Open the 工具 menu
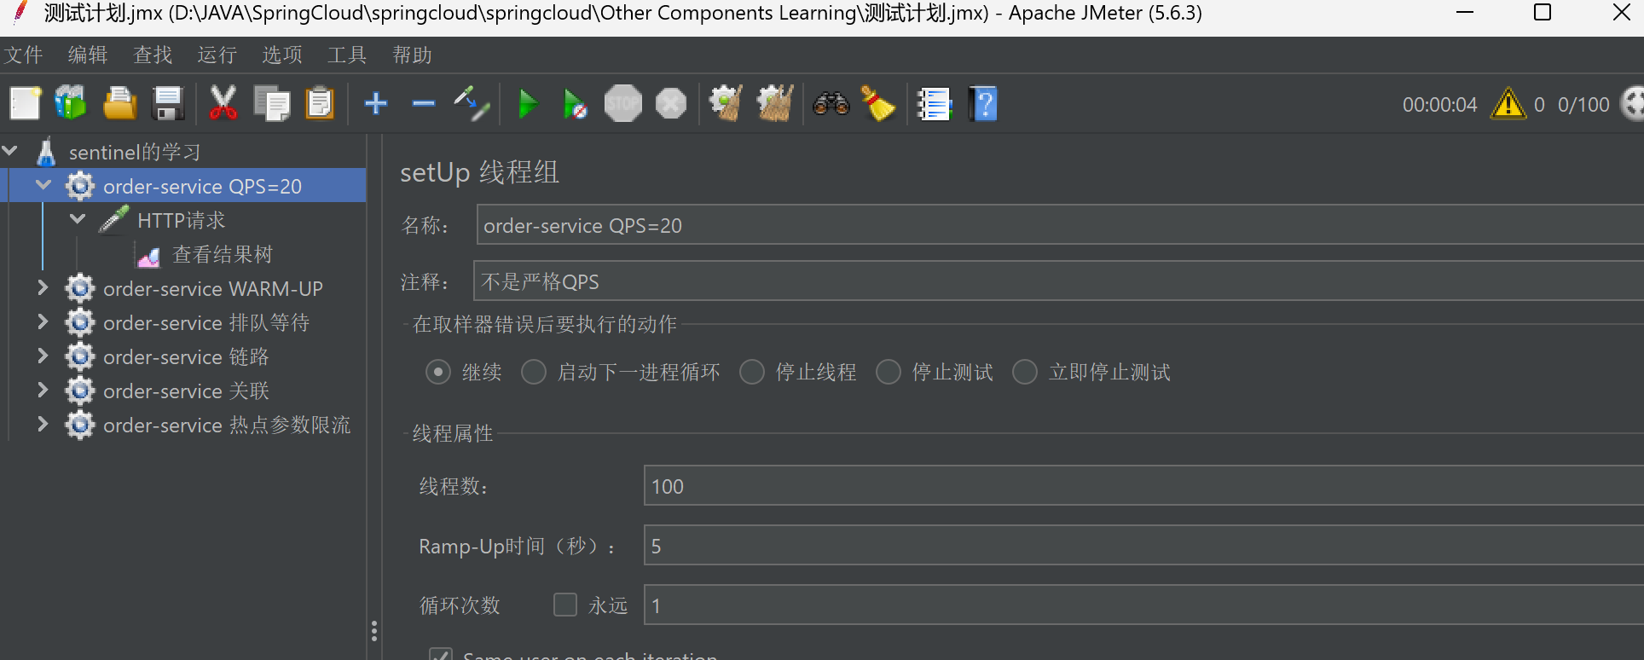This screenshot has height=660, width=1644. [x=347, y=55]
